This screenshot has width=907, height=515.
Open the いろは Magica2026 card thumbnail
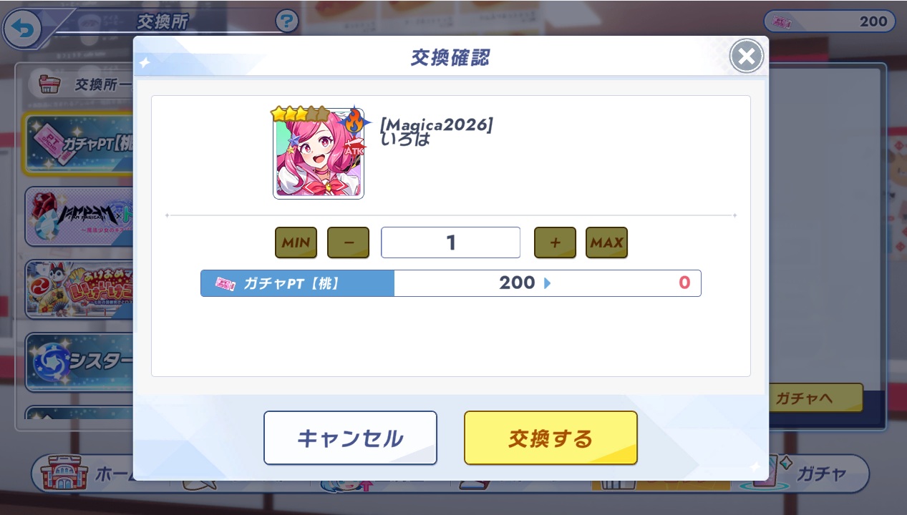click(x=319, y=153)
